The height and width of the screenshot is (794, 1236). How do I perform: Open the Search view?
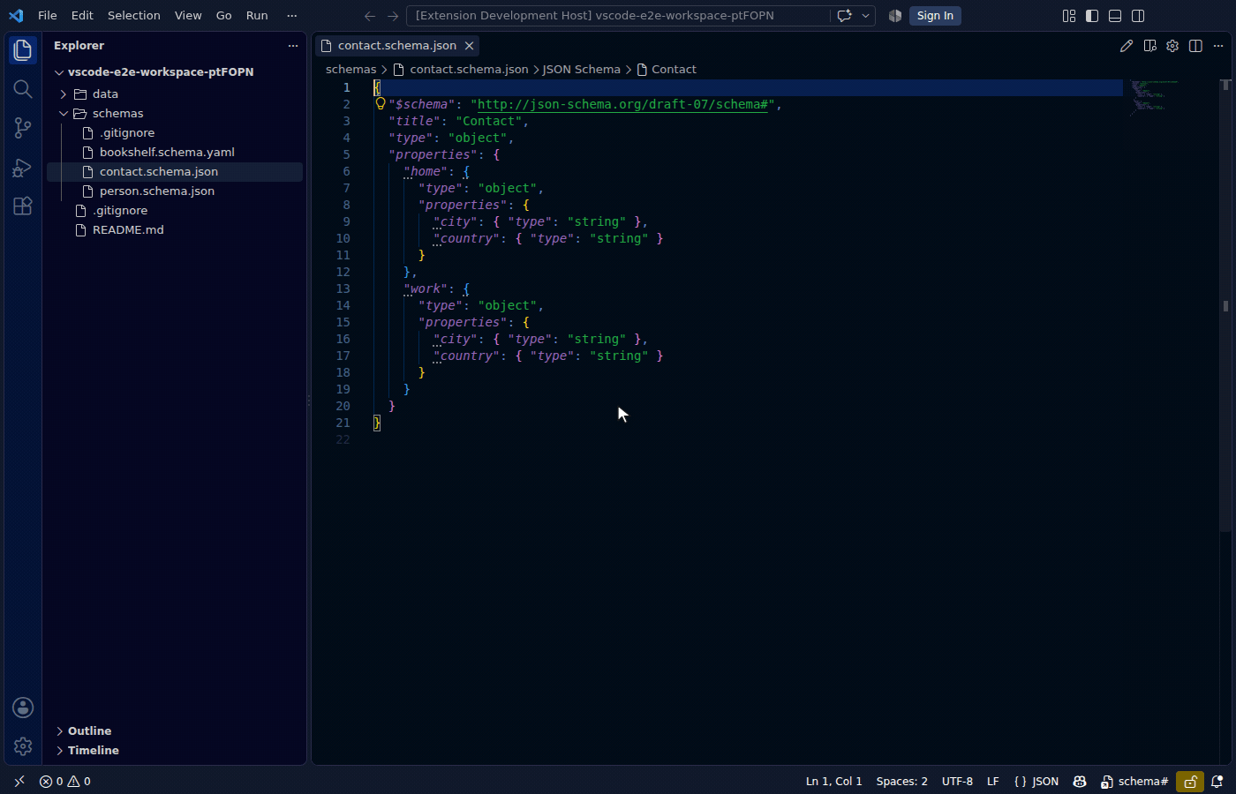23,89
